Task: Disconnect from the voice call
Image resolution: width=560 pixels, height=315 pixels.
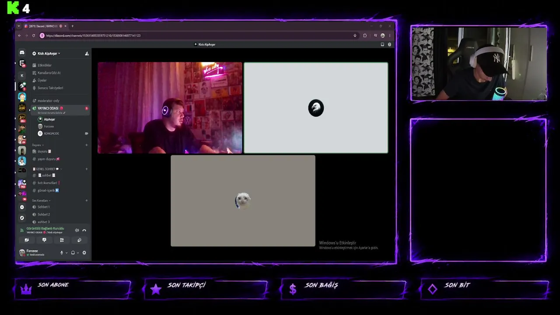Action: point(84,230)
